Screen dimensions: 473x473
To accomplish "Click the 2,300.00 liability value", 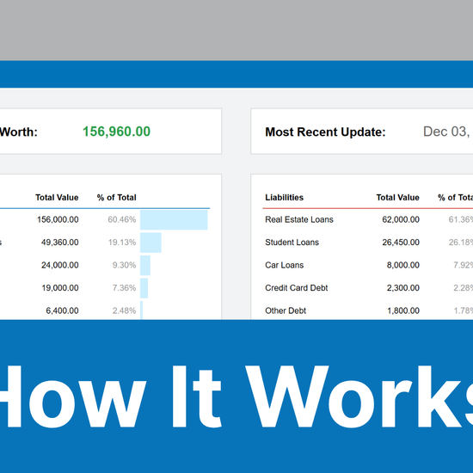I will coord(403,288).
